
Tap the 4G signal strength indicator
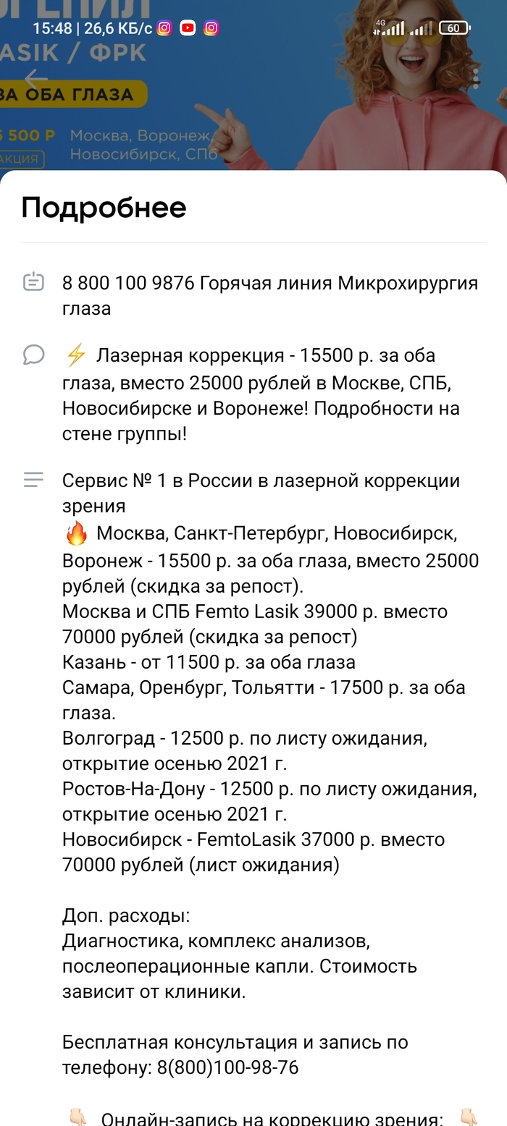[389, 28]
